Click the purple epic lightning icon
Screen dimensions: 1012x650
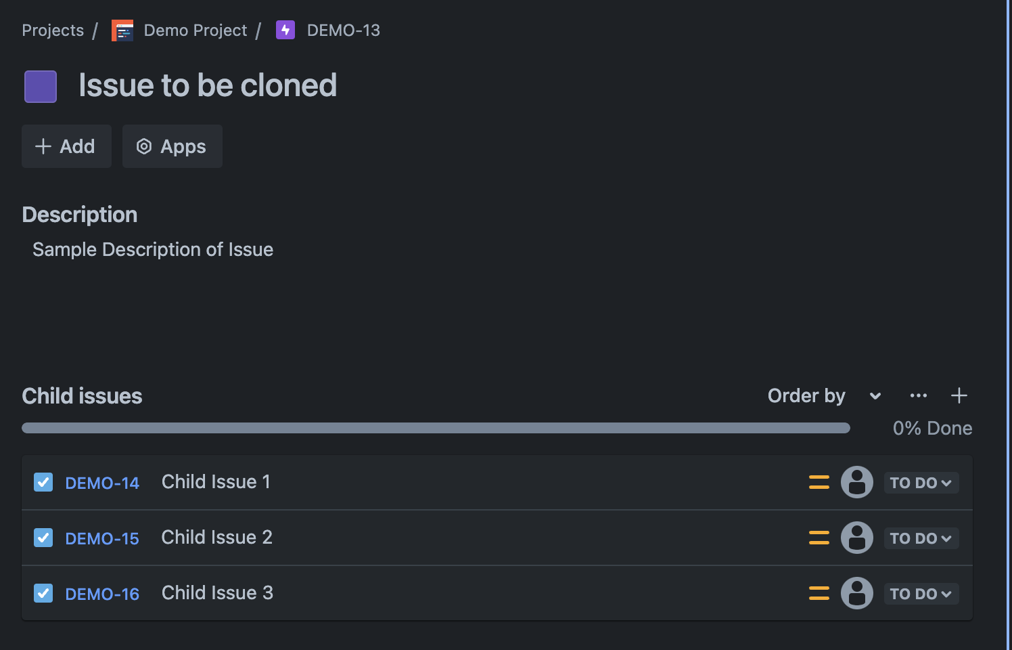(285, 30)
